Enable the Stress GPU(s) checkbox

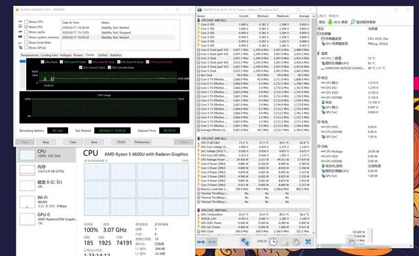coord(26,47)
